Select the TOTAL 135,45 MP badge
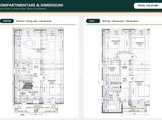162x120 pixels. (148, 6)
